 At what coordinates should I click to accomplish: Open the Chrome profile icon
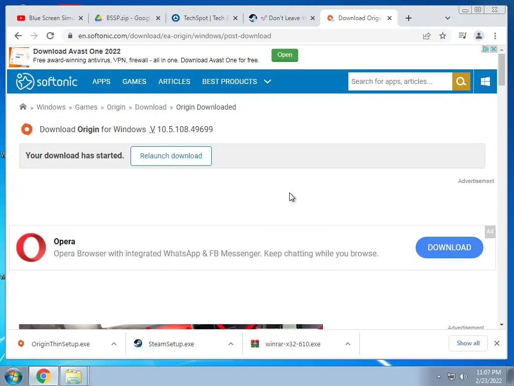(479, 36)
